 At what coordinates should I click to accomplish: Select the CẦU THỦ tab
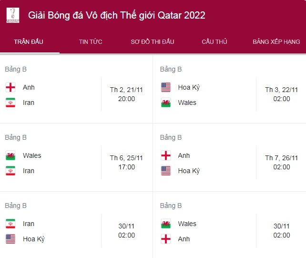tap(214, 42)
